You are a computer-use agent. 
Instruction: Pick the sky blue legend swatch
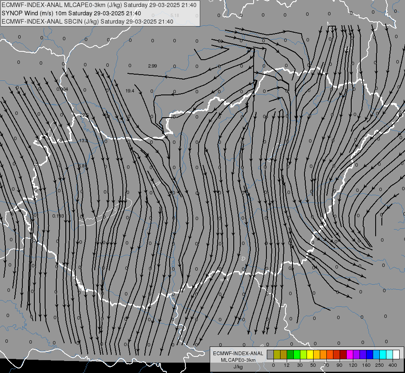click(x=376, y=354)
